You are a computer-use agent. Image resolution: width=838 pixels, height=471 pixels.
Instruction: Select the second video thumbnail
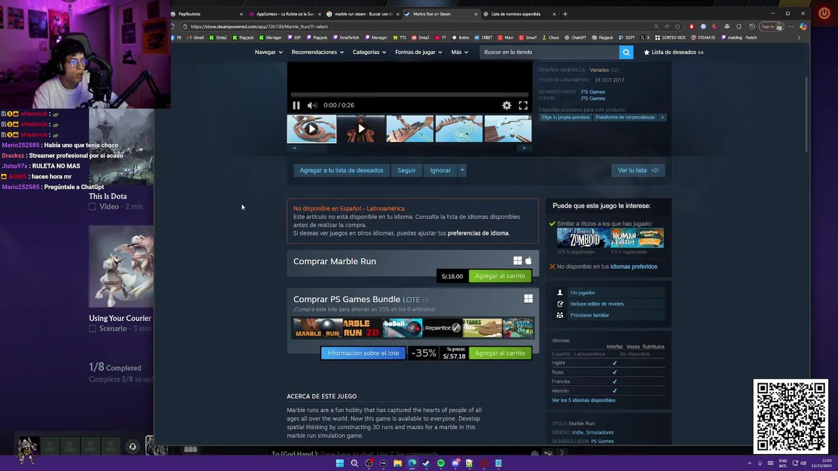(361, 129)
